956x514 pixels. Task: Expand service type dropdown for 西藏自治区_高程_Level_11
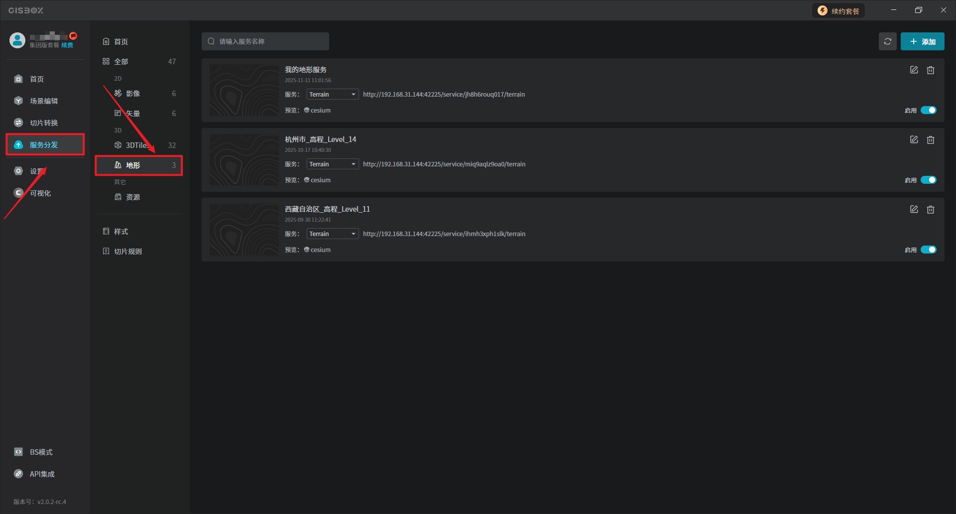tap(332, 234)
